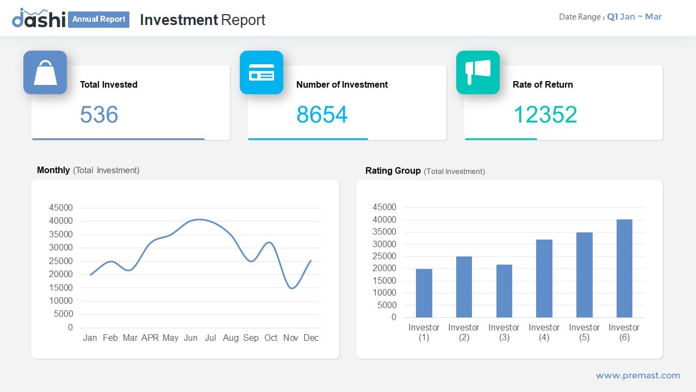Select the Investor (4) bar
This screenshot has height=392, width=696.
point(544,278)
